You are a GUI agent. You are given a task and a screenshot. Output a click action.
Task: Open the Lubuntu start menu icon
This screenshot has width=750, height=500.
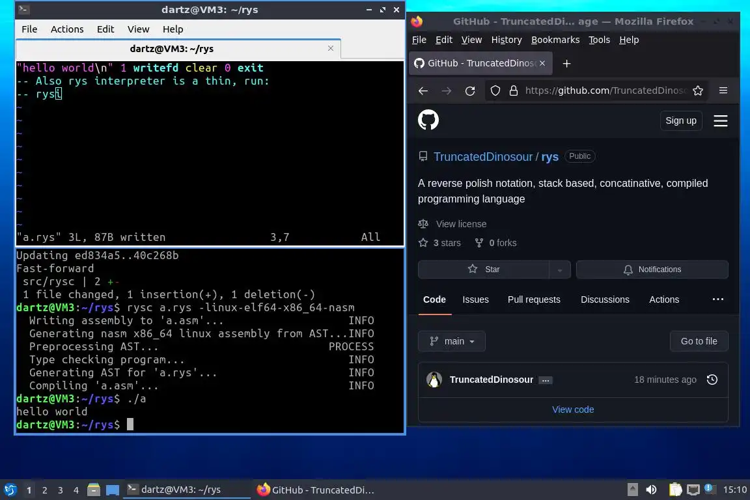coord(10,490)
